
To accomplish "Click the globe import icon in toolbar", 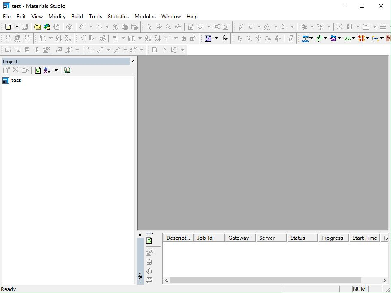I will tap(47, 27).
